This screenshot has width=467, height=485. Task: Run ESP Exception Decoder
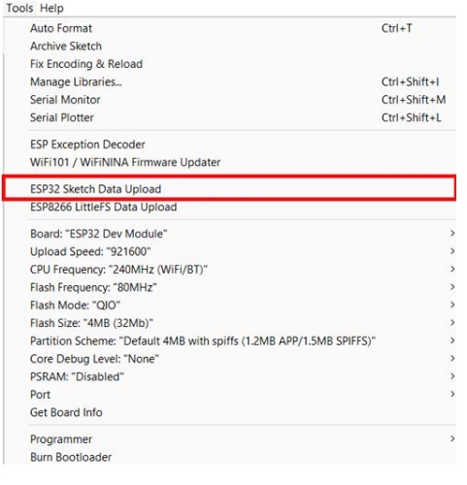tap(229, 145)
